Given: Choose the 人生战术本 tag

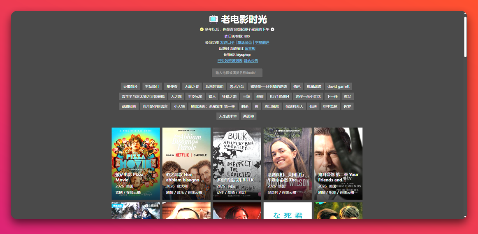Looking at the screenshot, I should (228, 117).
